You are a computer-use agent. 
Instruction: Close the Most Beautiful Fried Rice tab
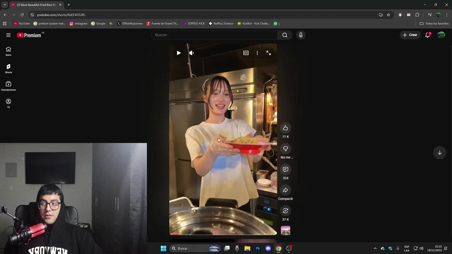click(60, 5)
